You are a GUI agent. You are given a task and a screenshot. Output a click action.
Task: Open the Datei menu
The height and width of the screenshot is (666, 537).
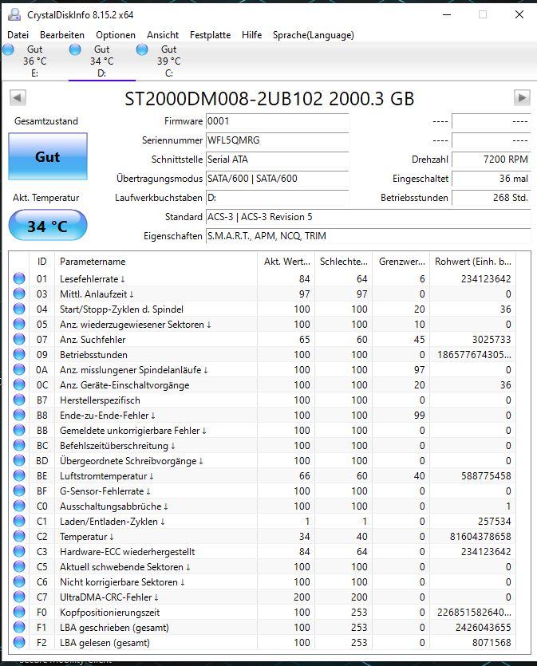[x=18, y=35]
